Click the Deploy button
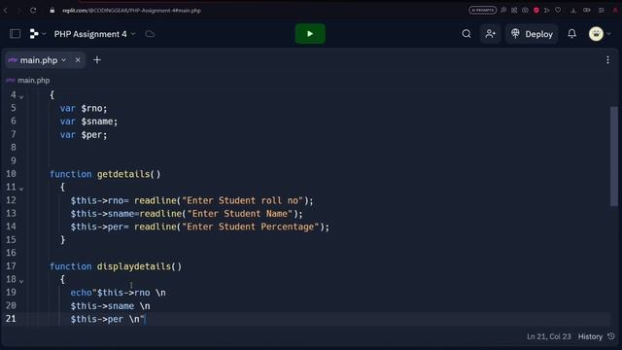622x350 pixels. (x=532, y=34)
